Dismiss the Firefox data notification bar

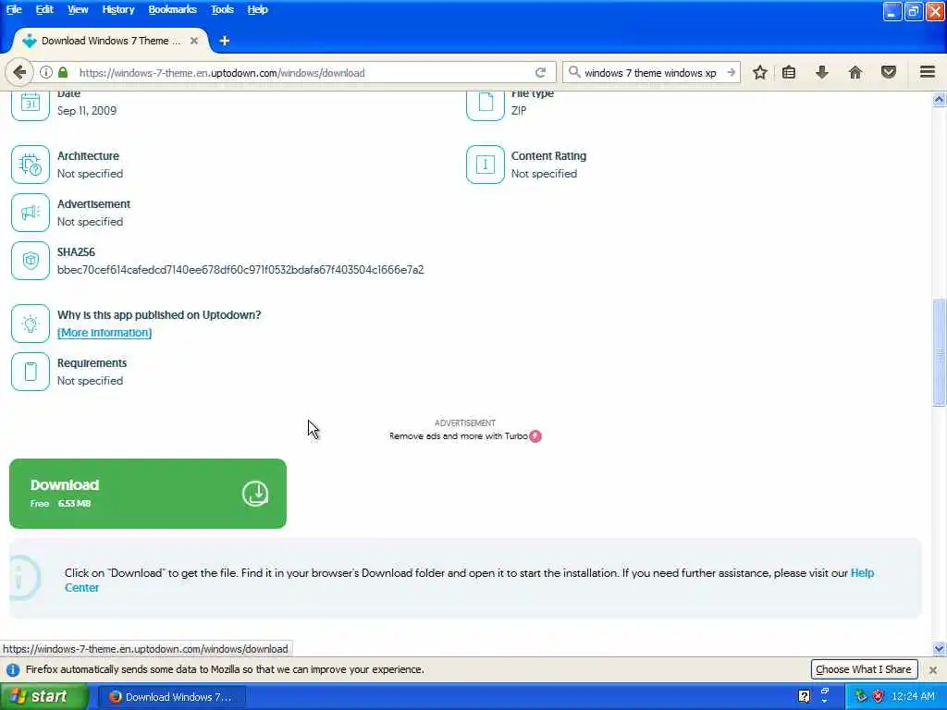[x=933, y=669]
